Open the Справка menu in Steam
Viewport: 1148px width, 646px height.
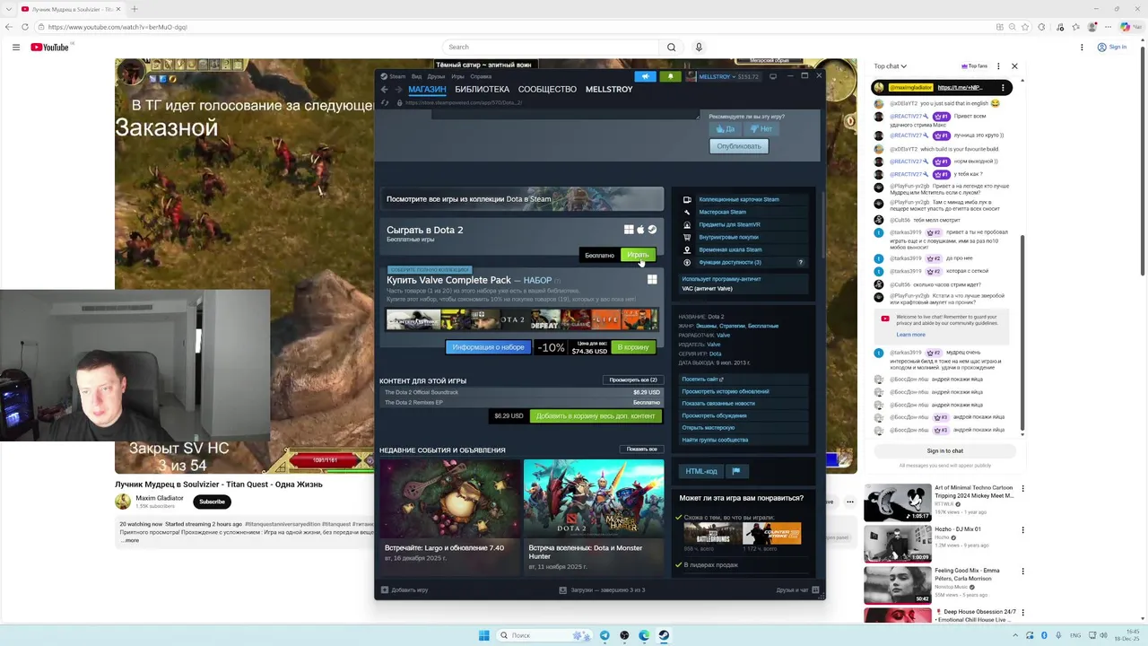click(x=481, y=76)
